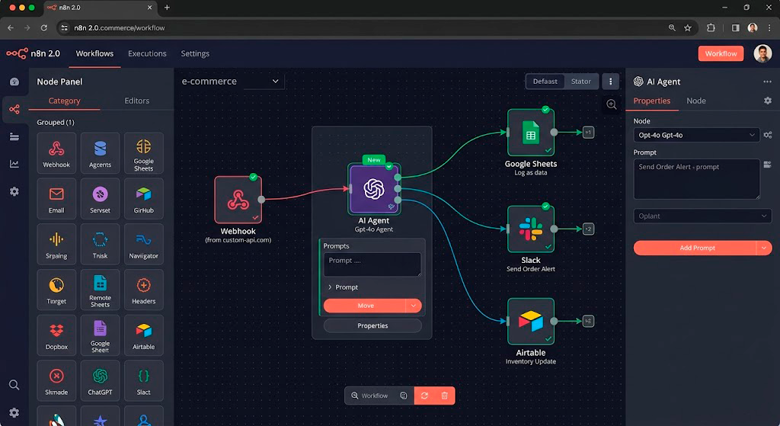
Task: Switch to Node tab in AI Agent panel
Action: 696,101
